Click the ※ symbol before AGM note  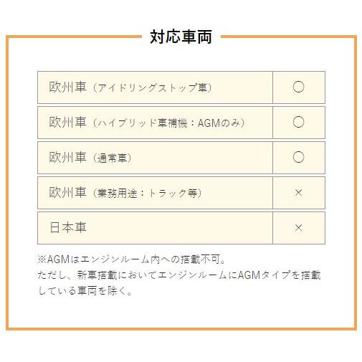[42, 259]
